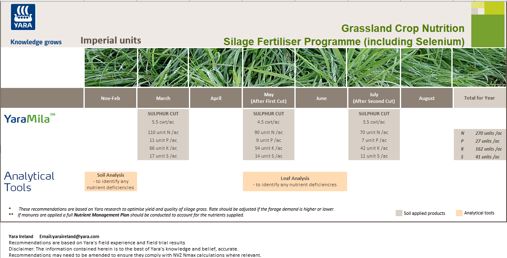Screen dimensions: 507x258
Task: Click the Yara ship logo
Action: pos(23,17)
